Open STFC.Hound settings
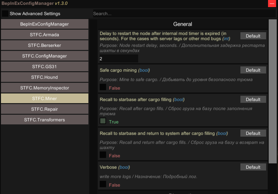Viewport: 278px width, 194px height. [x=44, y=77]
